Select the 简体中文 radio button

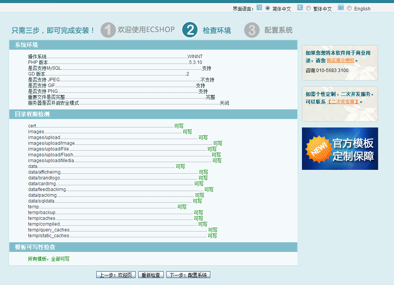click(268, 8)
